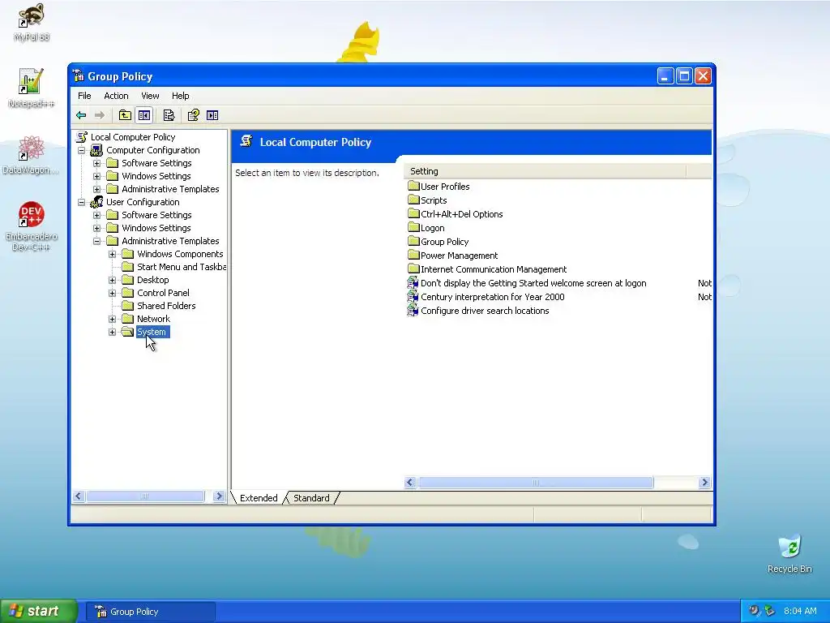Select Start Menu and Taskbar folder
The image size is (830, 623).
coord(181,267)
